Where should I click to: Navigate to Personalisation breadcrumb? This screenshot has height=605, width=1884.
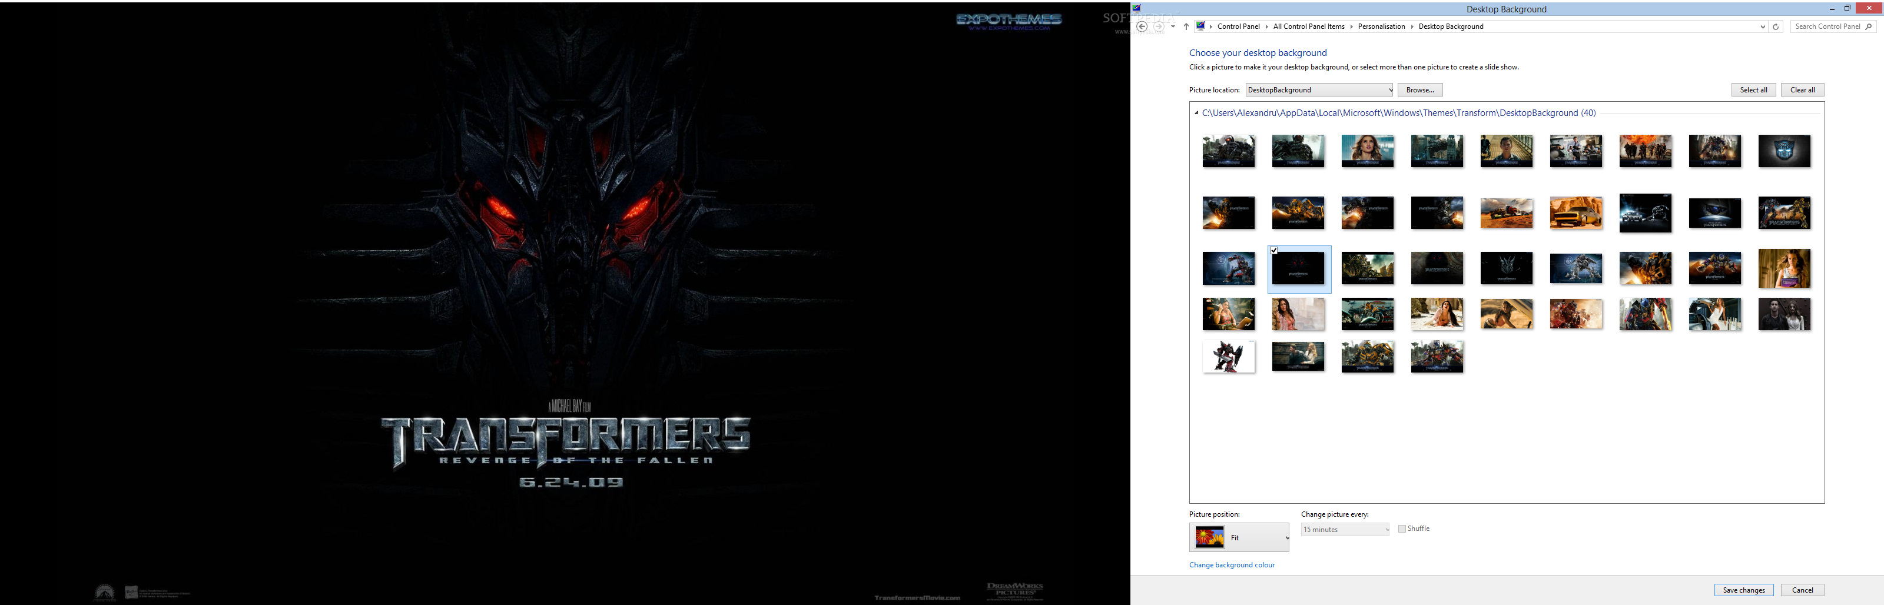pyautogui.click(x=1381, y=26)
